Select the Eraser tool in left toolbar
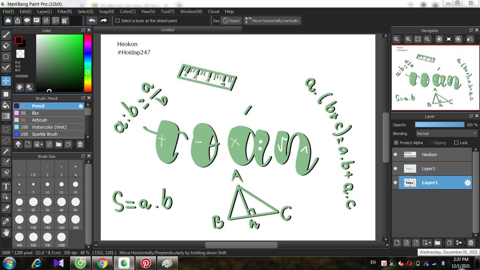Image resolution: width=480 pixels, height=270 pixels. (6, 46)
